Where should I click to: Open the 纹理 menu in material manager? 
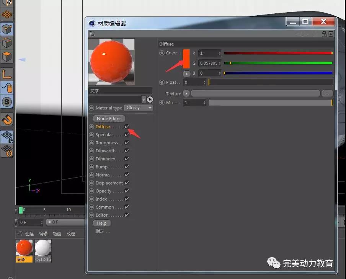point(71,234)
